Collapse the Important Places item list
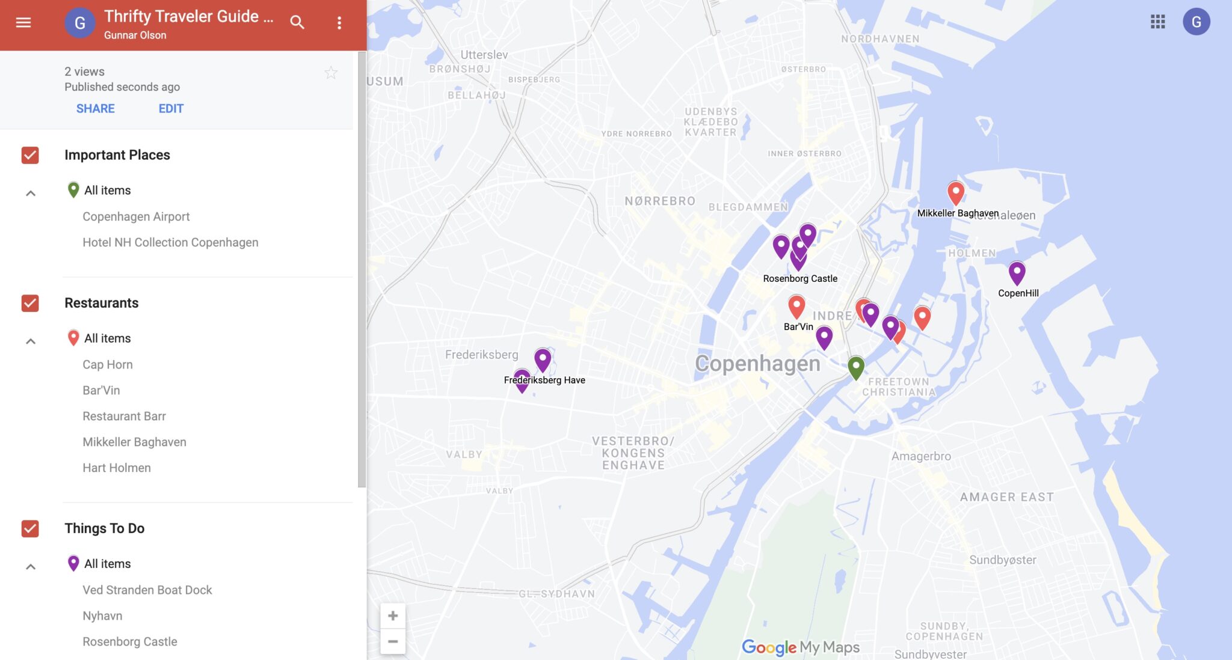Viewport: 1232px width, 660px height. pos(30,192)
